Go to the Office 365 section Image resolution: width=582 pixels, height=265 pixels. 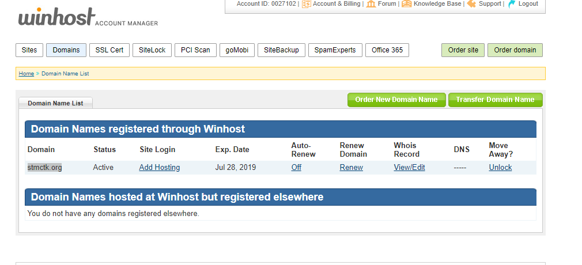(387, 50)
